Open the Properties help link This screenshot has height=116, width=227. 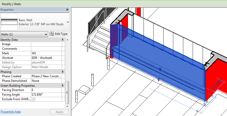point(11,112)
